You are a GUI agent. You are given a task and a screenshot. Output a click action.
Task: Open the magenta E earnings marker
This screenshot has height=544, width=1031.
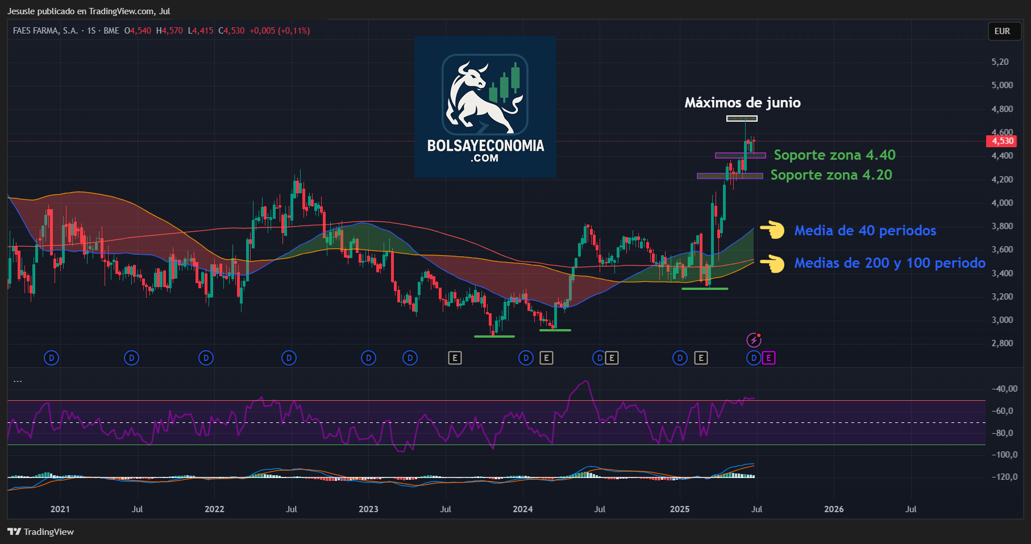768,358
